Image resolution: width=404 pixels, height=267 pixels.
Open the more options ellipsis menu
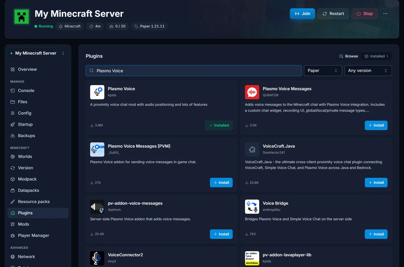pos(385,14)
